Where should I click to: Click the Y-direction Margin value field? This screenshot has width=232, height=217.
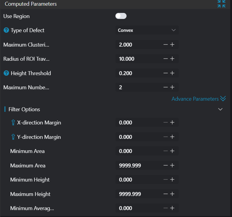pyautogui.click(x=138, y=137)
